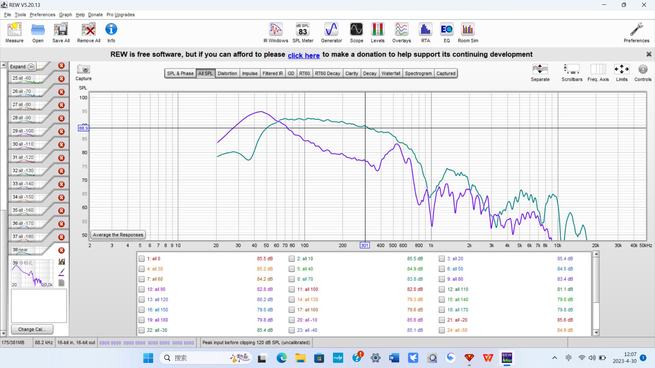Open the File menu
Image resolution: width=655 pixels, height=368 pixels.
coord(8,15)
